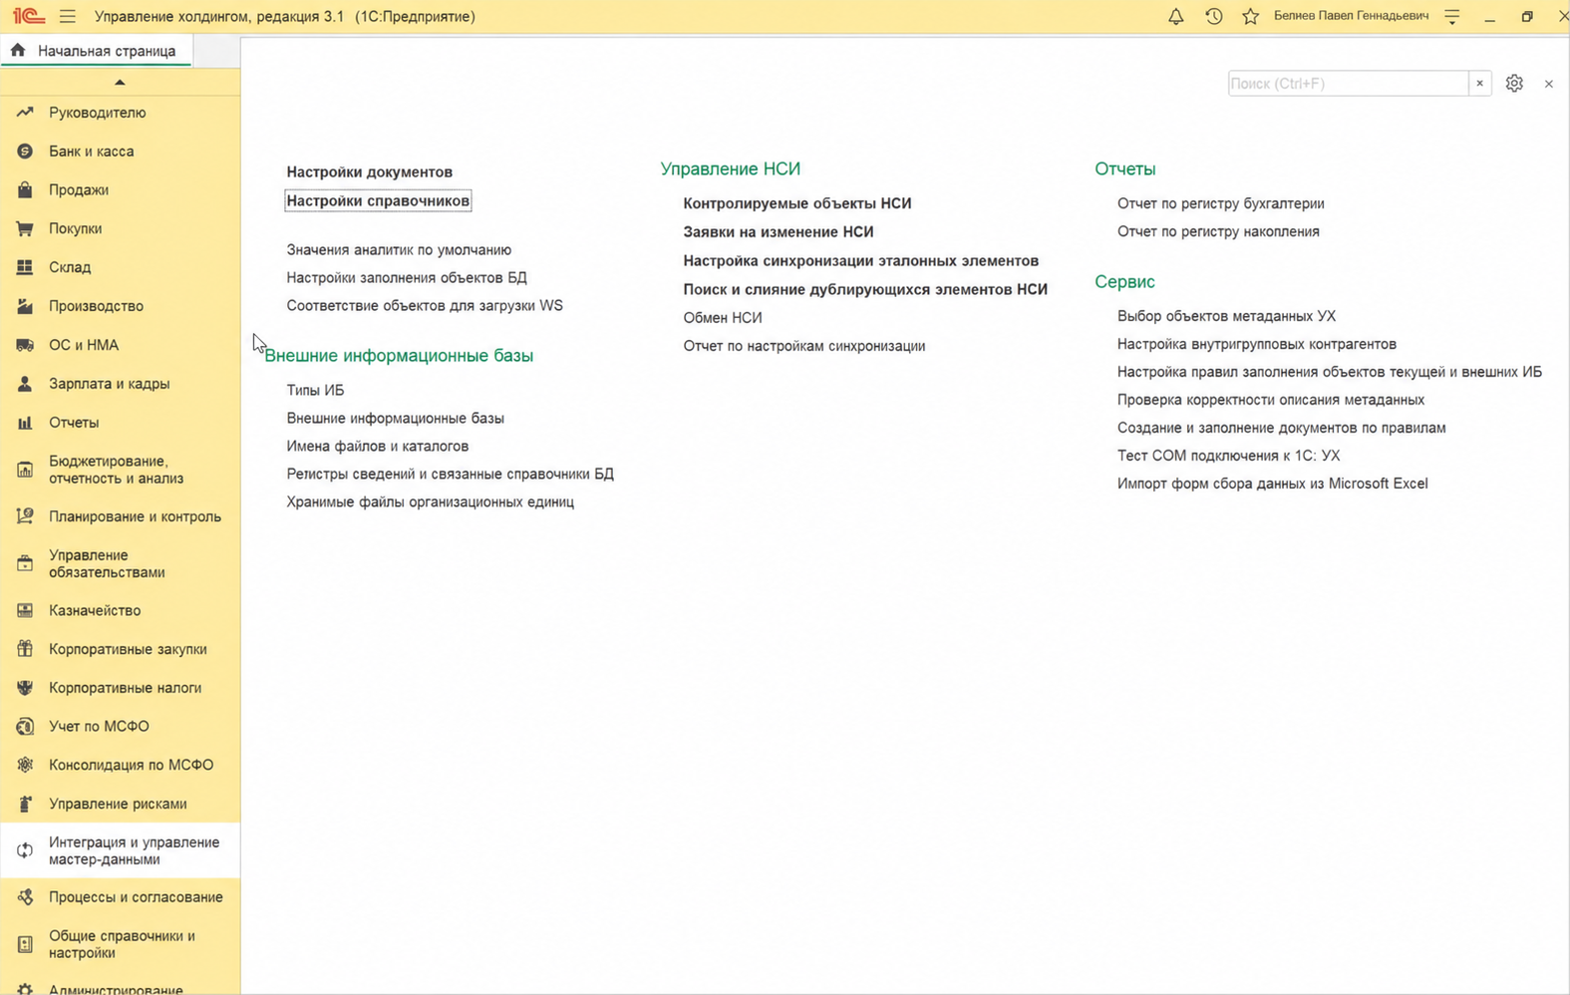Click the Управление рисками icon
Image resolution: width=1570 pixels, height=995 pixels.
25,804
